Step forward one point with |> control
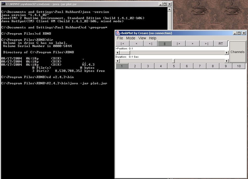248x179 pixels. click(x=178, y=43)
